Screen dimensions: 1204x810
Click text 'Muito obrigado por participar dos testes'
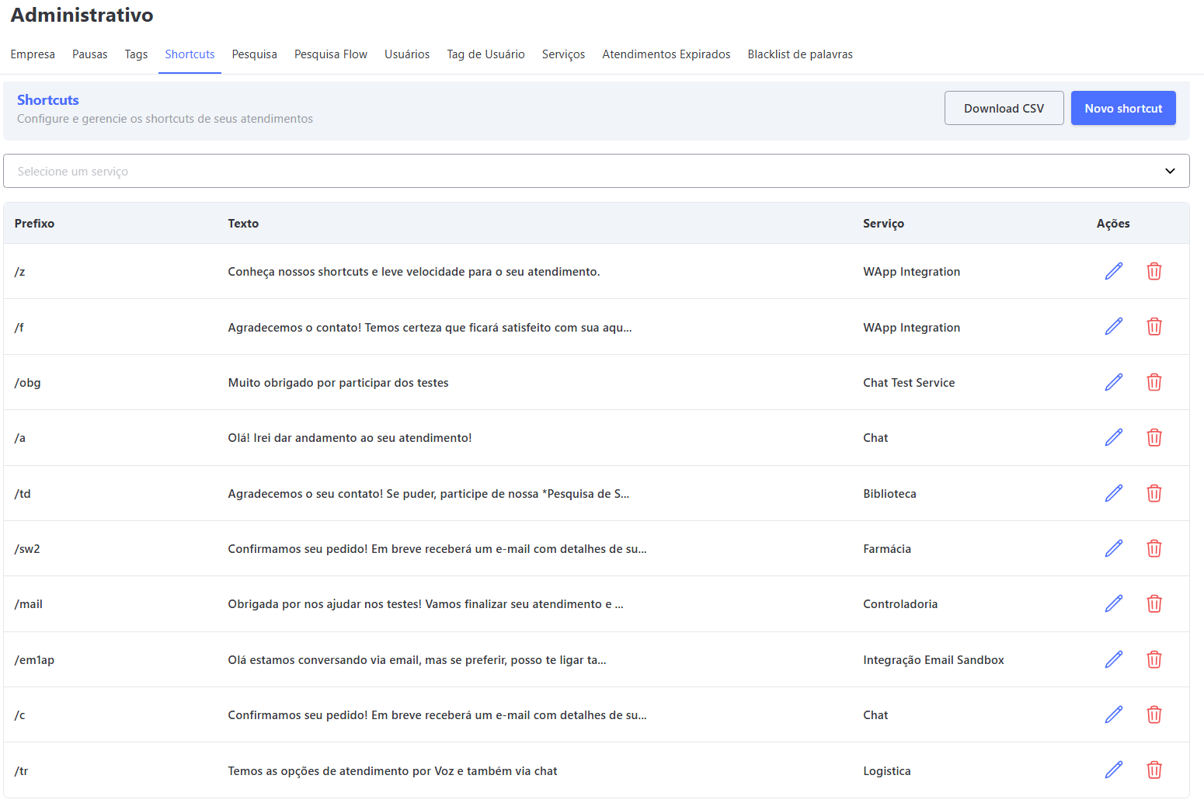(x=339, y=383)
